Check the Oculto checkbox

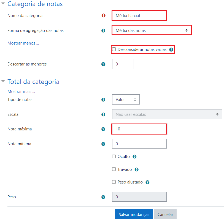114,157
